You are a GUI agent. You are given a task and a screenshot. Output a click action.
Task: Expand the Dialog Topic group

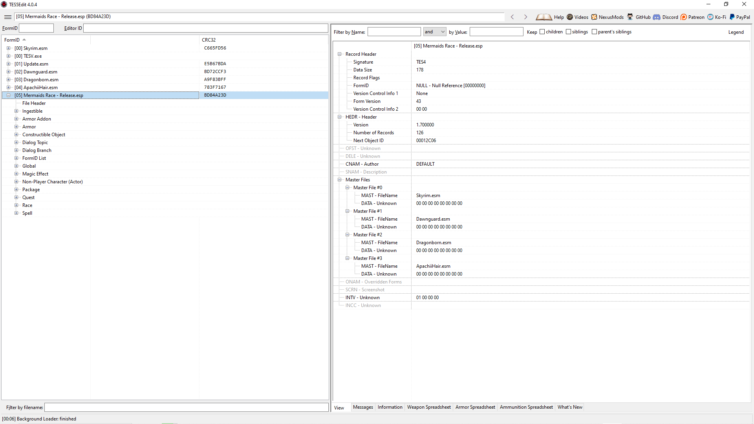tap(16, 143)
